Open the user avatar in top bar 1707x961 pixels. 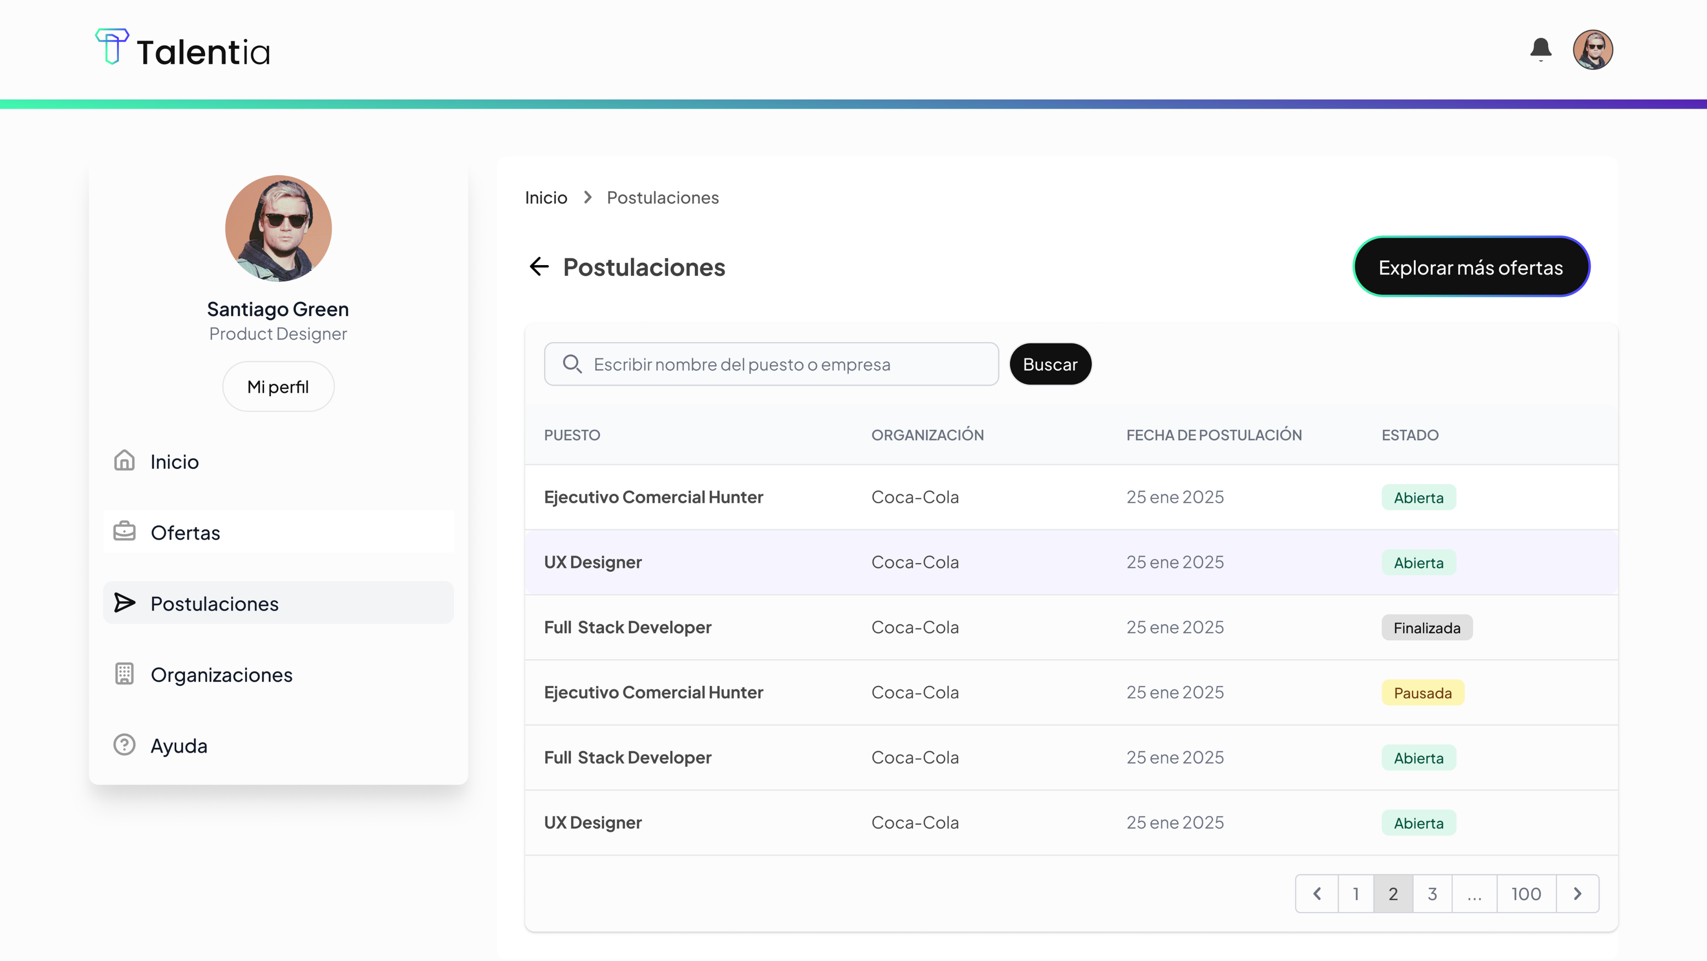1593,50
